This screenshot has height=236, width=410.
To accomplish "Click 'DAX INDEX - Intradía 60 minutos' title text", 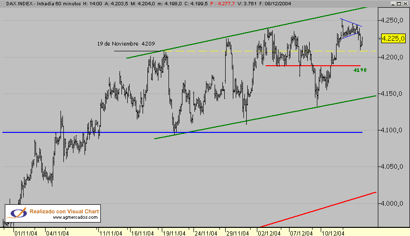I will (x=44, y=4).
